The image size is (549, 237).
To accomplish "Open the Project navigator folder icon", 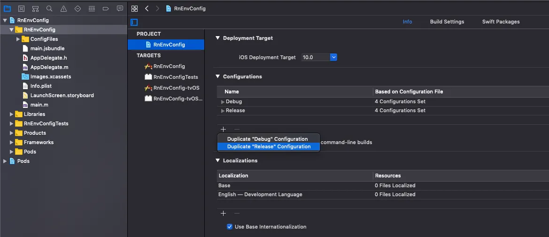I will pyautogui.click(x=7, y=8).
